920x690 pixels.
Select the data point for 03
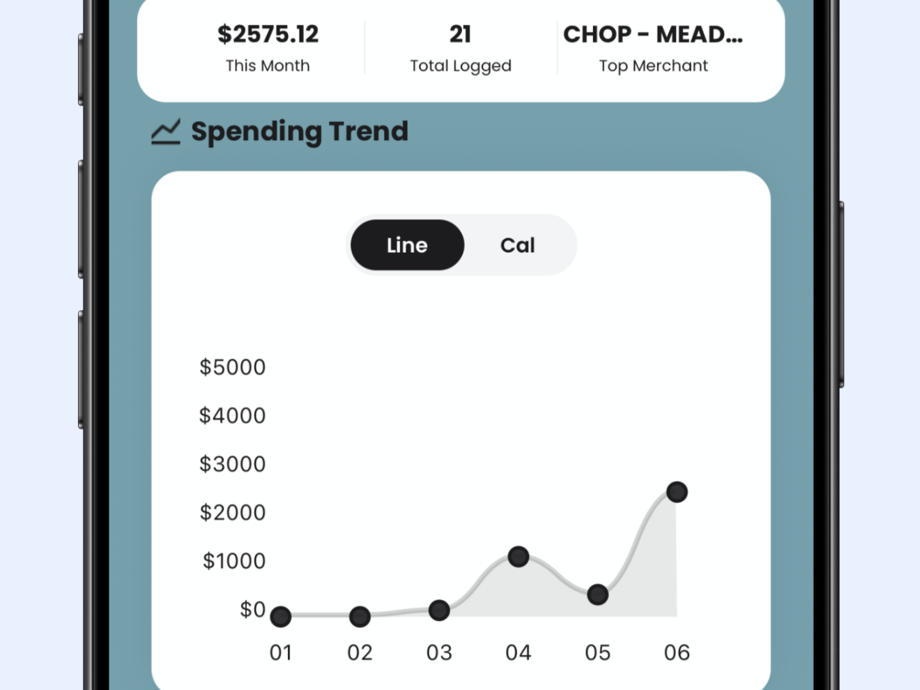(439, 611)
